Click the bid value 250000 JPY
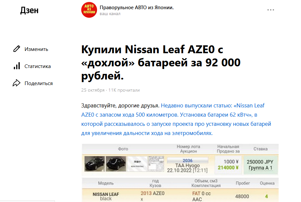 (260, 162)
